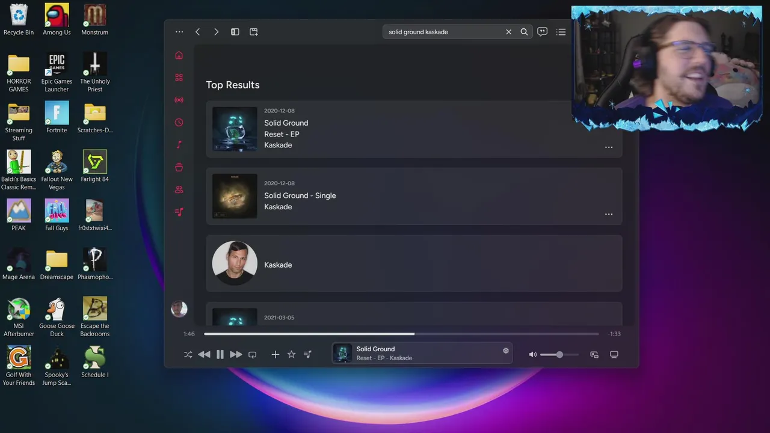Toggle repeat mode
This screenshot has width=770, height=433.
[x=252, y=355]
